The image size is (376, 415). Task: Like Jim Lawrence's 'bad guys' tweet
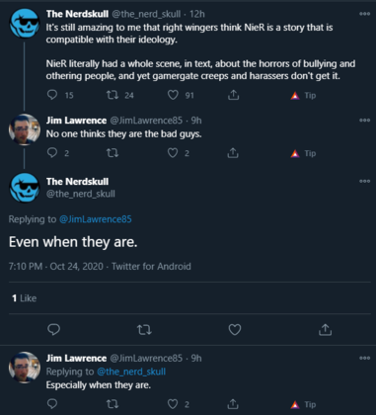click(173, 153)
